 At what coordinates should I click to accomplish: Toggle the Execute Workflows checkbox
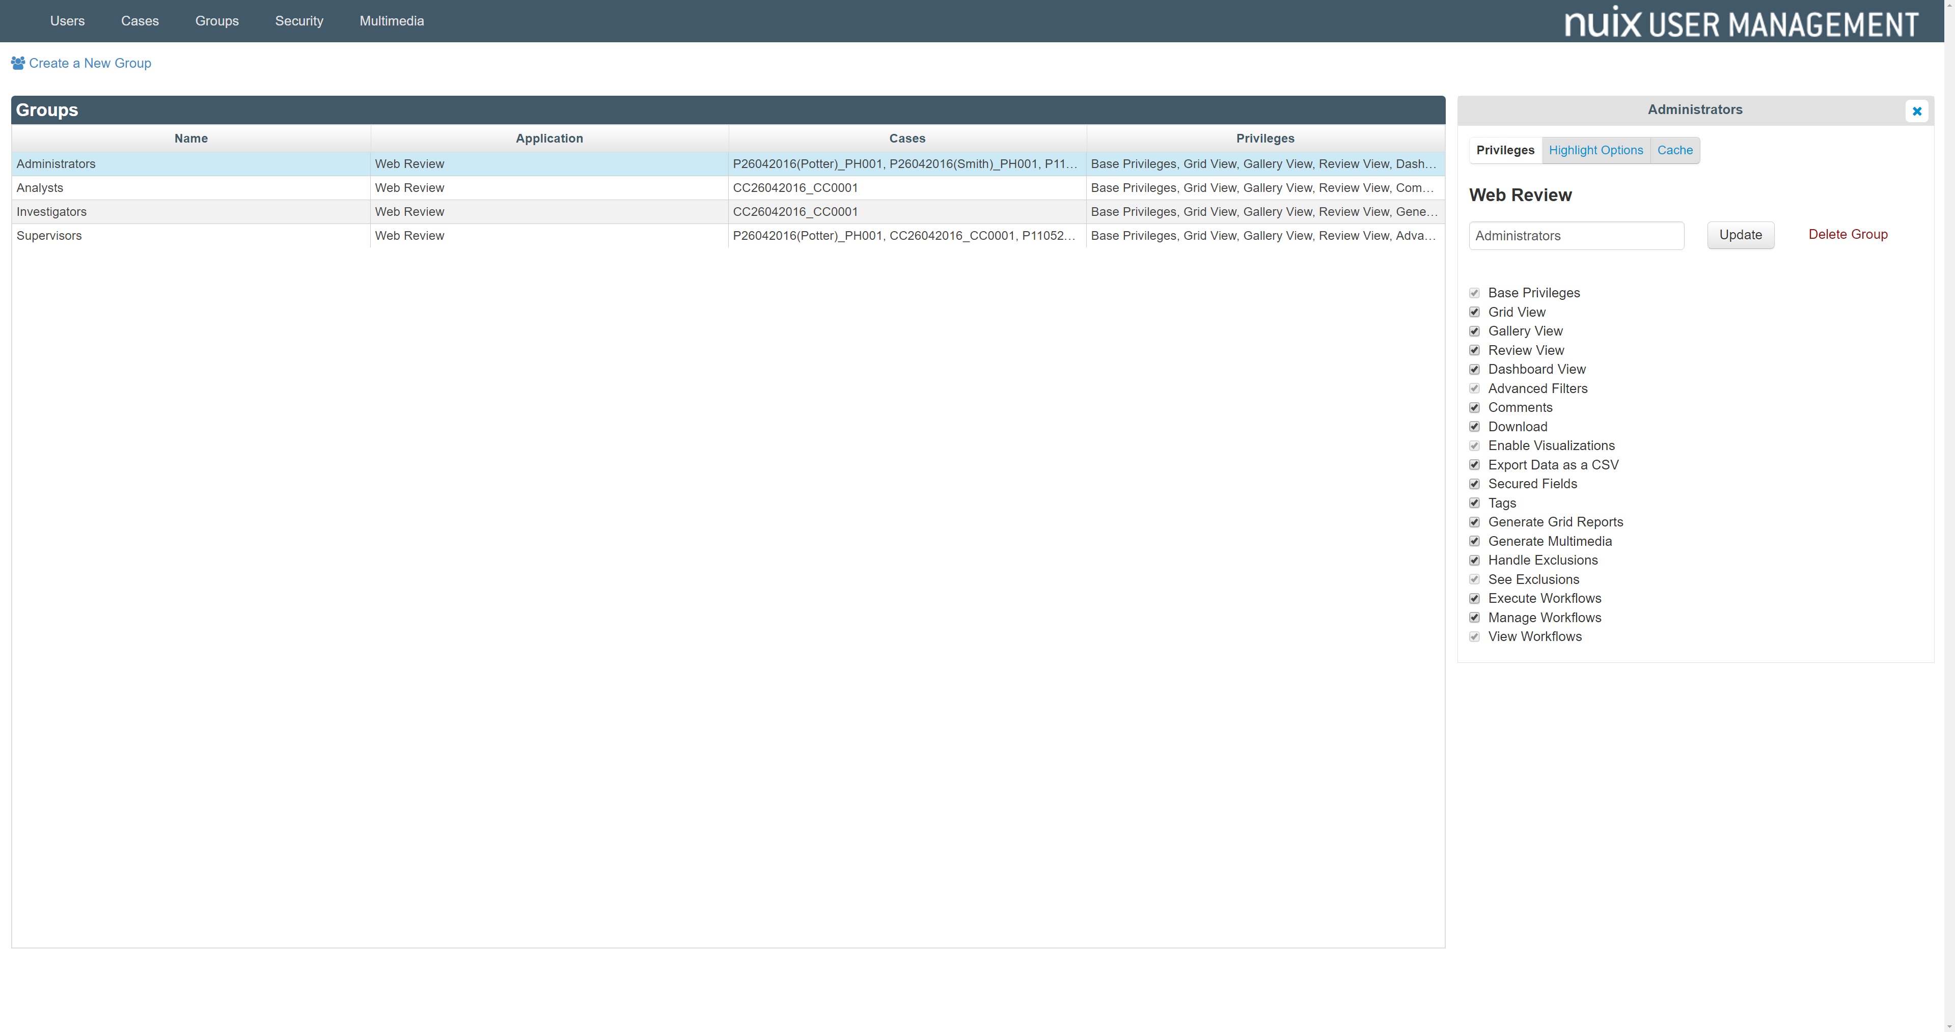(x=1474, y=599)
